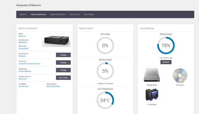Click the Device Name value K50server
Viewport: 199px width, 114px height.
pyautogui.click(x=22, y=56)
